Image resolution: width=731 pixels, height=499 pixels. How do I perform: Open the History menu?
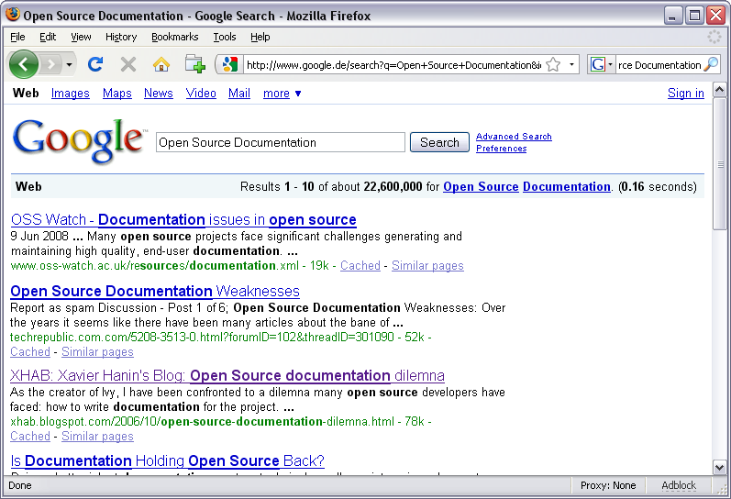(x=121, y=37)
